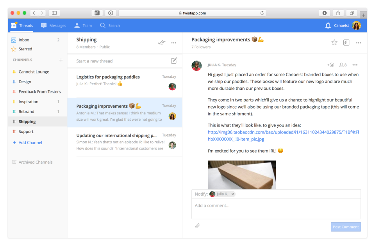Open the Team tab
The height and width of the screenshot is (246, 375).
point(83,26)
